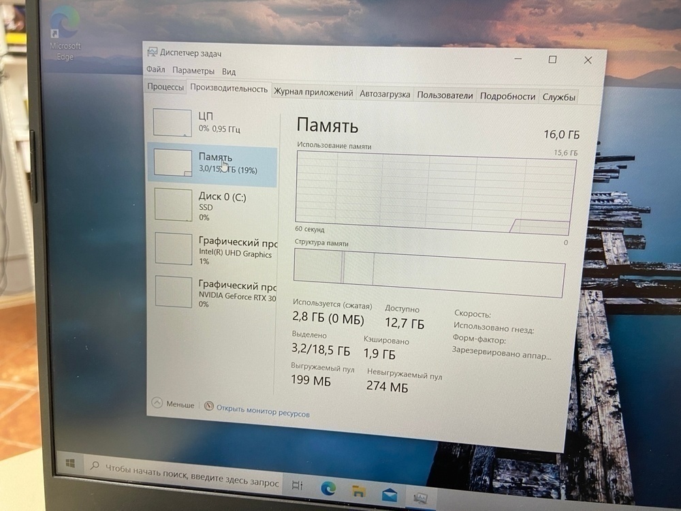This screenshot has height=511, width=681.
Task: Open the Подробности tab
Action: pyautogui.click(x=507, y=97)
